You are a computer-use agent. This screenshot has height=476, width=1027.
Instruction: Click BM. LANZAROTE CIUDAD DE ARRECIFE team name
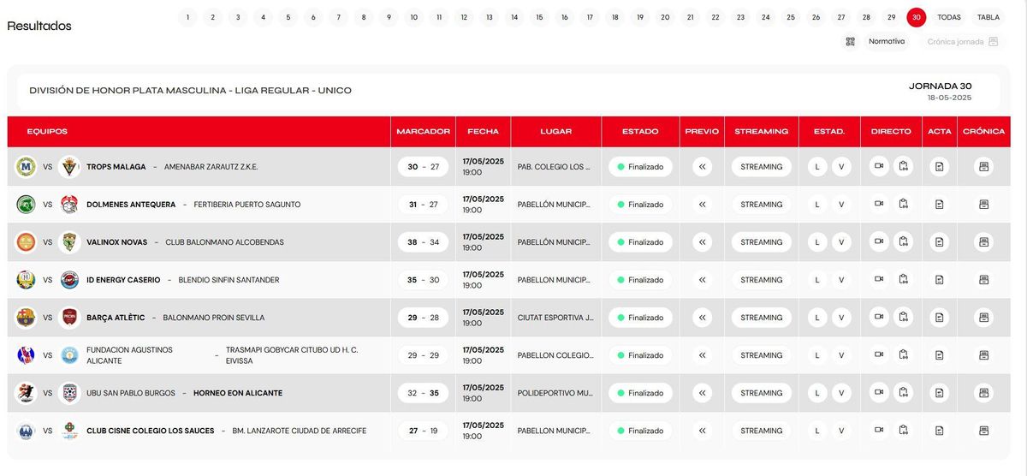click(x=300, y=431)
